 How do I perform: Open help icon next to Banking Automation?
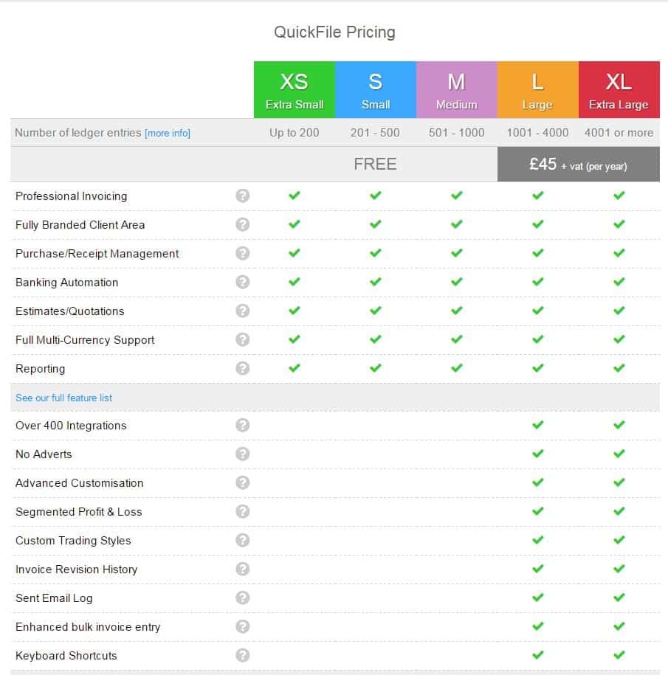[x=243, y=282]
